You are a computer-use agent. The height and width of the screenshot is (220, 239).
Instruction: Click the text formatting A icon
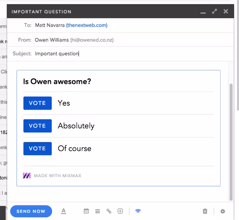coord(63,211)
